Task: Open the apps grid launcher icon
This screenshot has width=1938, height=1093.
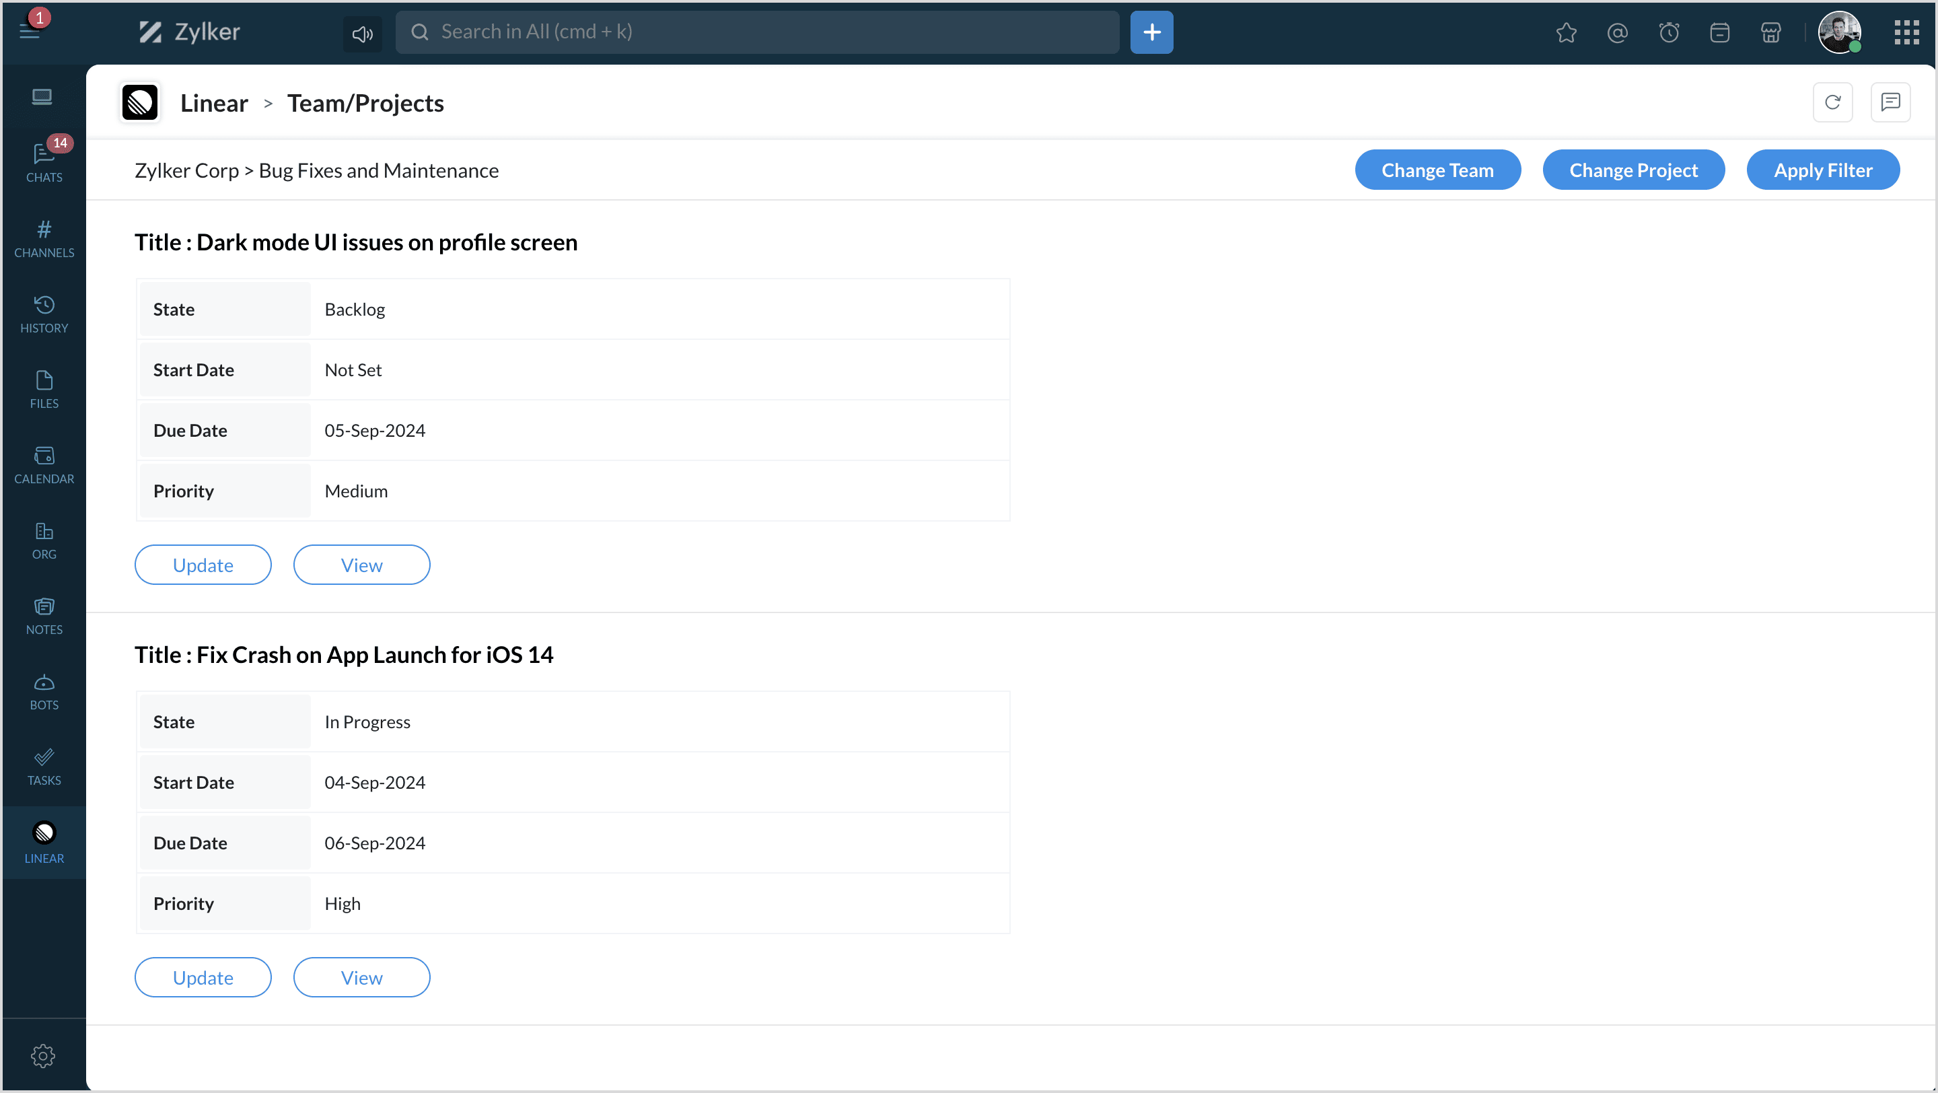Action: click(x=1906, y=32)
